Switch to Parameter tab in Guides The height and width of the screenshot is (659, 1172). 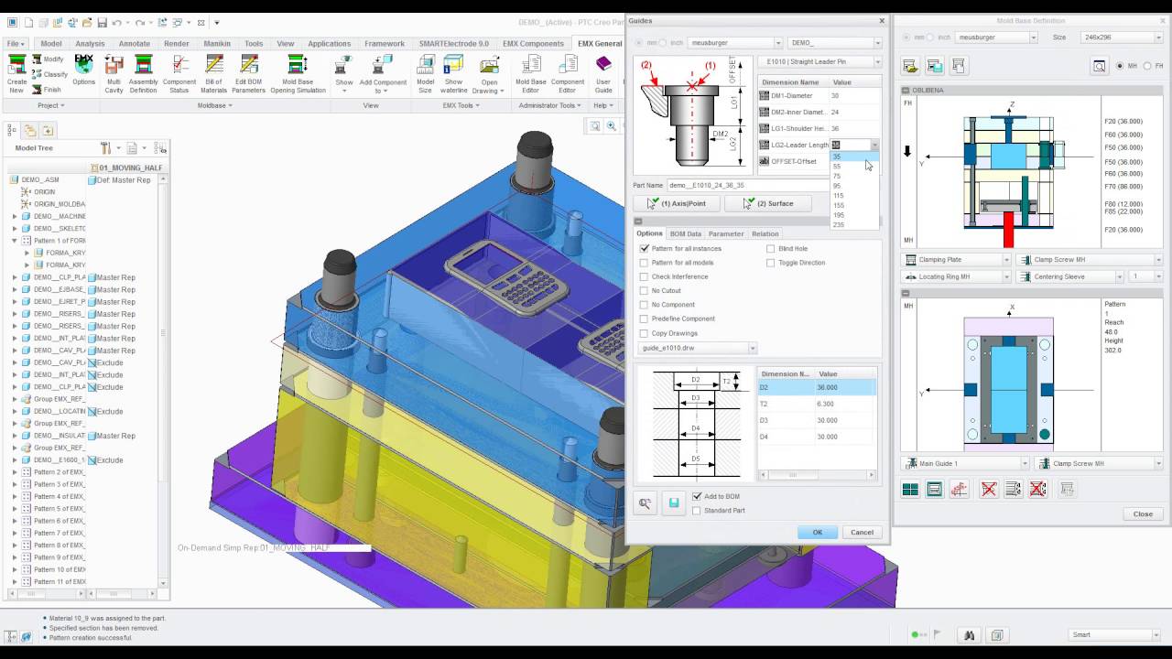pyautogui.click(x=726, y=233)
